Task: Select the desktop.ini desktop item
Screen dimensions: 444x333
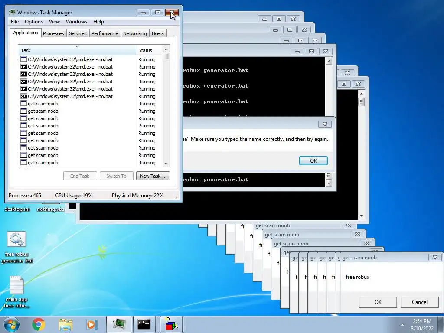Action: (17, 209)
